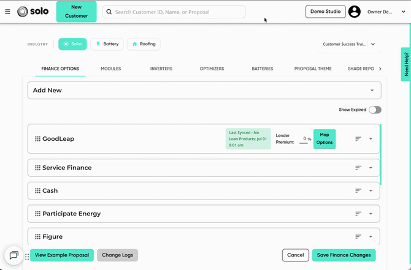Image resolution: width=411 pixels, height=270 pixels.
Task: Expand the Participate Energy row
Action: 371,214
